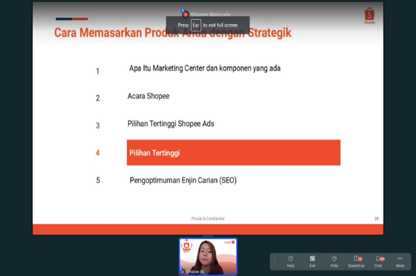Click the handle bar above presenter video
Image resolution: width=416 pixels, height=276 pixels.
coord(208,236)
